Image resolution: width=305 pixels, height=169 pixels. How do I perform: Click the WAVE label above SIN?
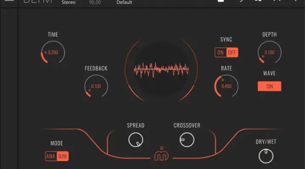click(269, 74)
